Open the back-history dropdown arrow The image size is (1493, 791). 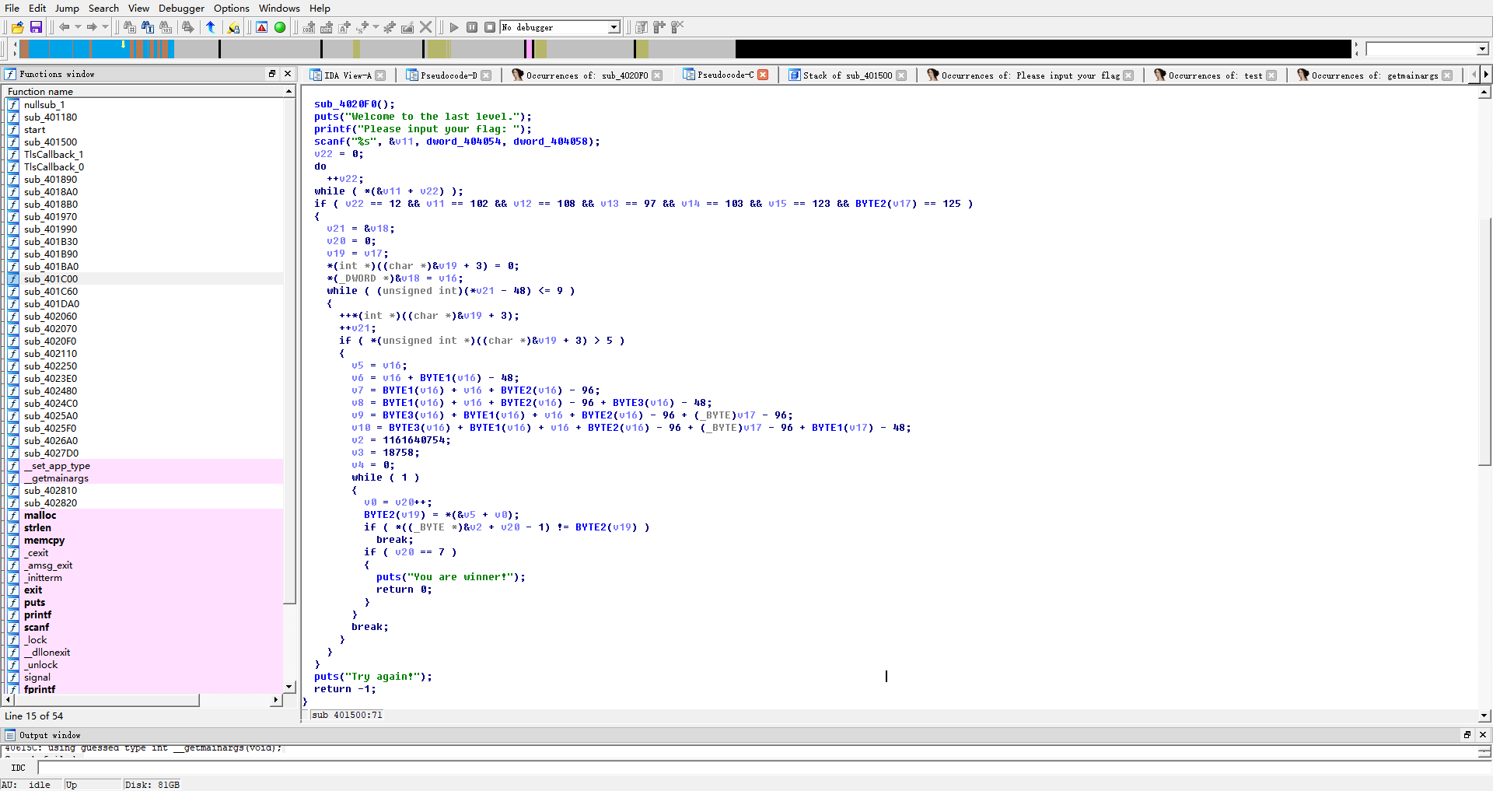pos(78,27)
